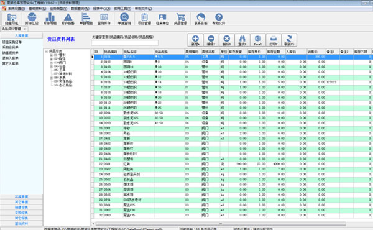
Task: Sort by the 货品编码 column header
Action: pos(113,52)
